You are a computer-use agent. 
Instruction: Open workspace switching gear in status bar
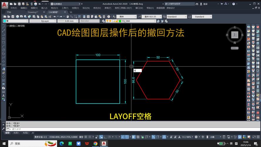click(196, 137)
